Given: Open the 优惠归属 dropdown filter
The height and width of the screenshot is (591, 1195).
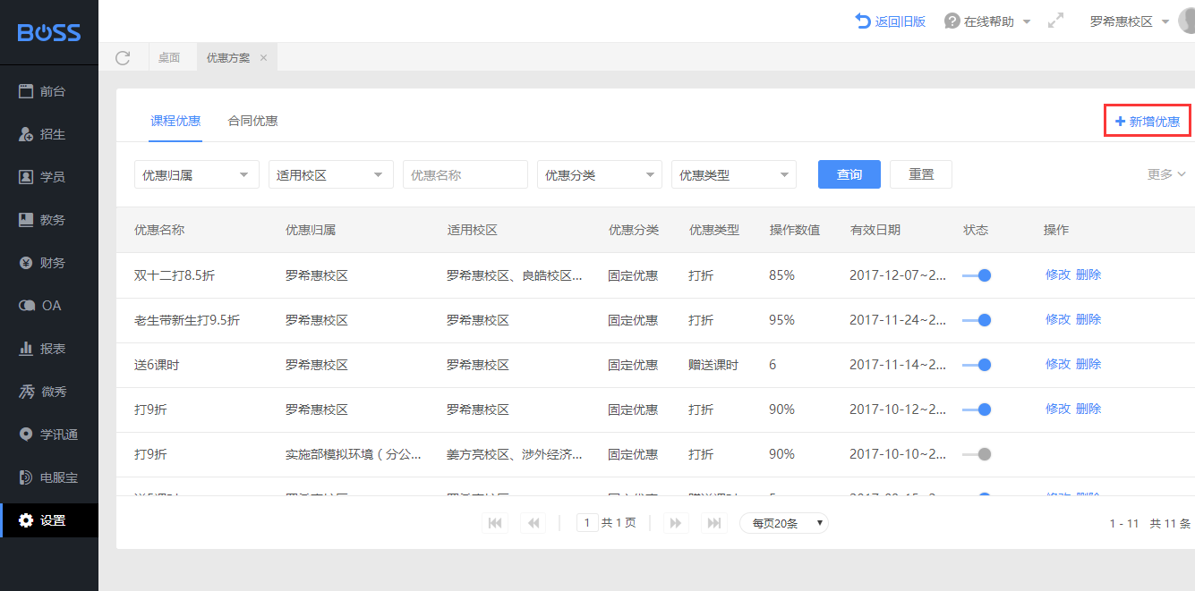Looking at the screenshot, I should click(197, 174).
